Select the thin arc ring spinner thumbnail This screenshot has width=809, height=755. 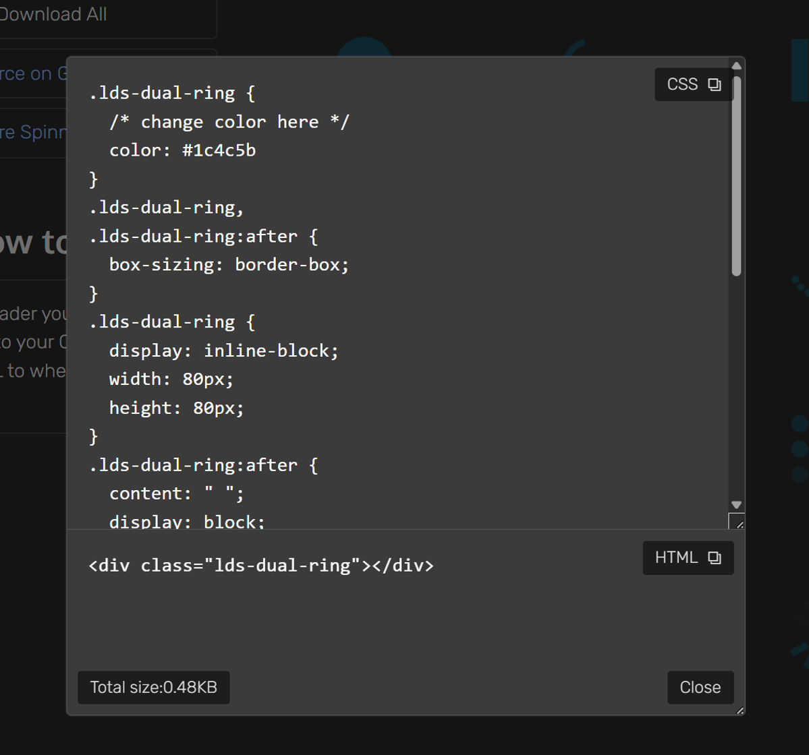(574, 48)
